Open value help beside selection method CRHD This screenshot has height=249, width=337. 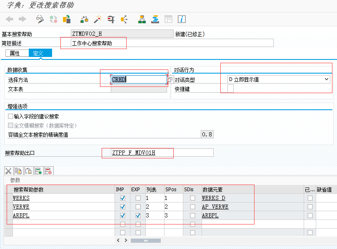click(170, 79)
